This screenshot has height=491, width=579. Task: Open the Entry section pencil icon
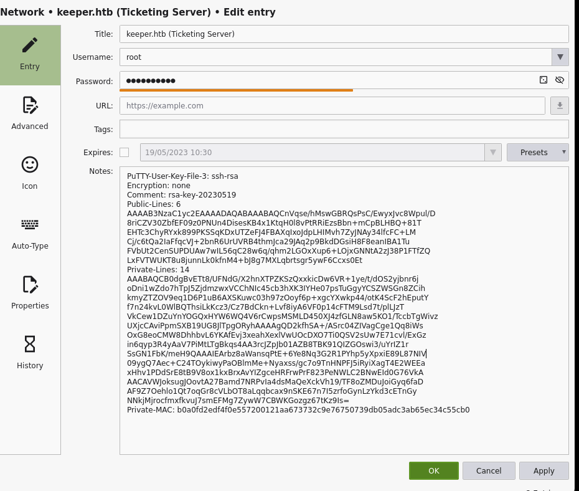click(29, 45)
